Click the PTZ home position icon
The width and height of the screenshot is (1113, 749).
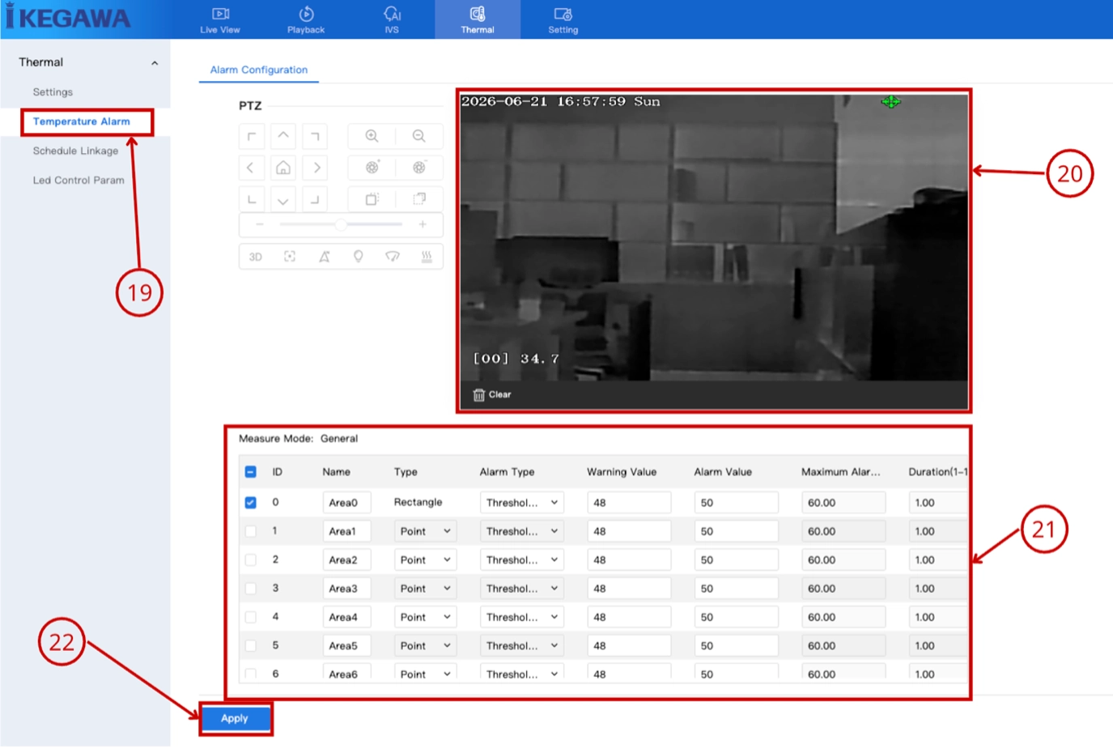point(283,168)
